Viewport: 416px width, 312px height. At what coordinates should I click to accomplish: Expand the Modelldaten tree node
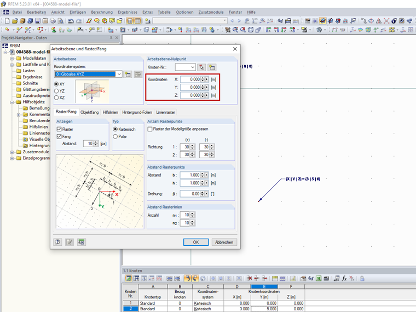tap(12, 59)
